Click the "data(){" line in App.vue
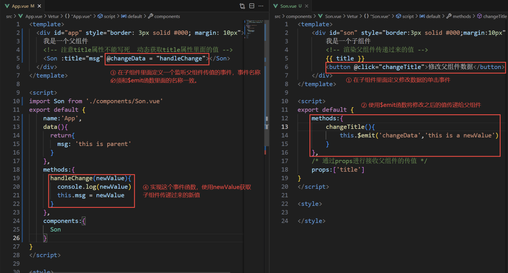Image resolution: width=508 pixels, height=273 pixels. pos(55,127)
